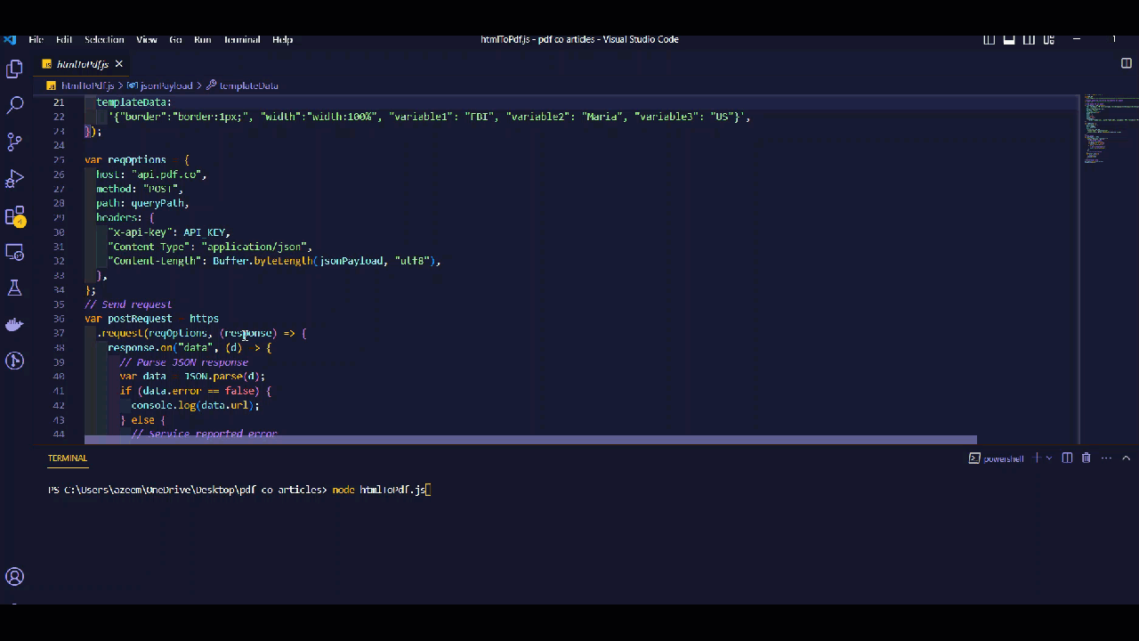The height and width of the screenshot is (641, 1139).
Task: Split the terminal pane
Action: (x=1067, y=458)
